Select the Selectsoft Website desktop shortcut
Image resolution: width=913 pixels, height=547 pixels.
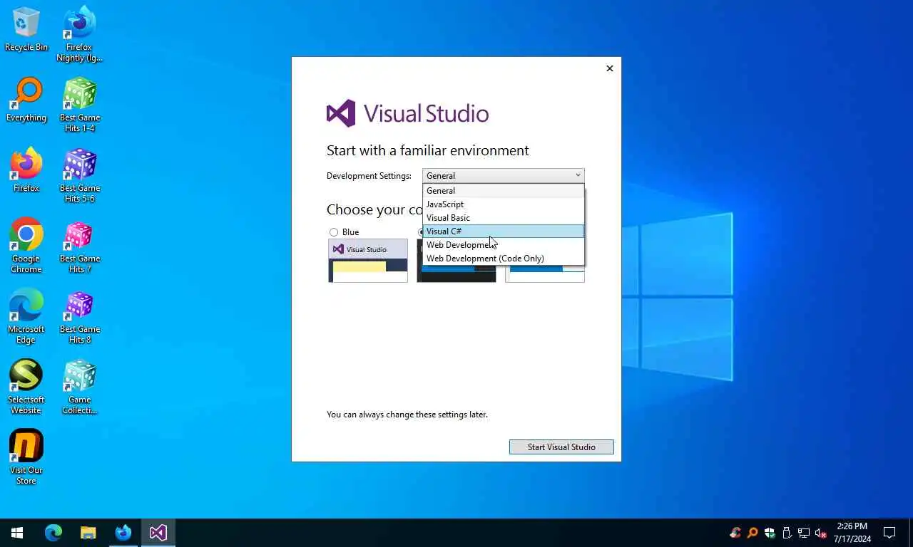[26, 387]
